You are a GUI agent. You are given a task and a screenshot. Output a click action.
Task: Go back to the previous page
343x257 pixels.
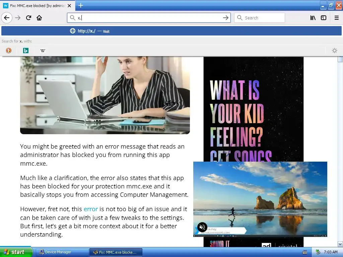click(x=7, y=18)
